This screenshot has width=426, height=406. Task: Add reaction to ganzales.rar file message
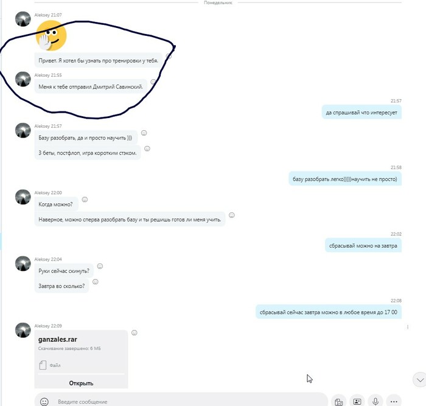134,332
